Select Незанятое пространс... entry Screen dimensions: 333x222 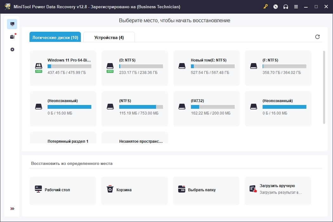click(x=135, y=138)
